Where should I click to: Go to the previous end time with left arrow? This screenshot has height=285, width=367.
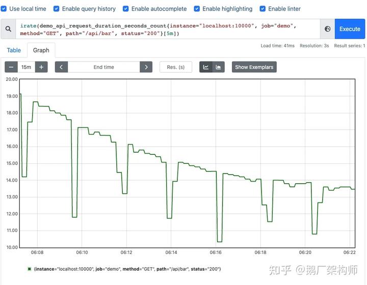coord(61,67)
